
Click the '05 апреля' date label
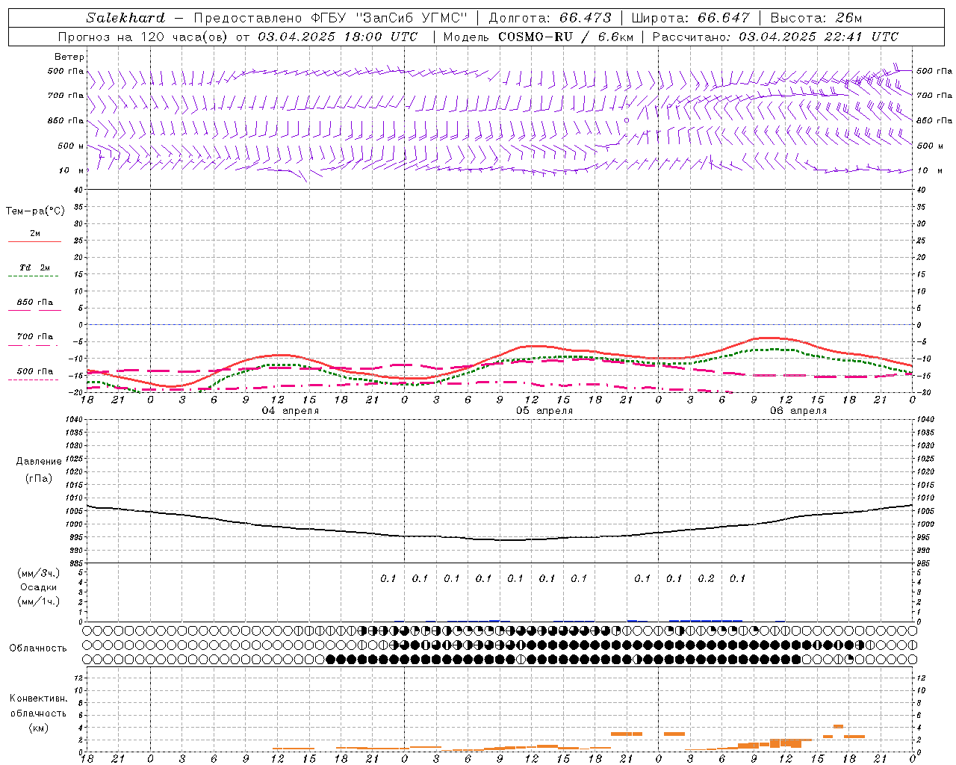click(544, 411)
